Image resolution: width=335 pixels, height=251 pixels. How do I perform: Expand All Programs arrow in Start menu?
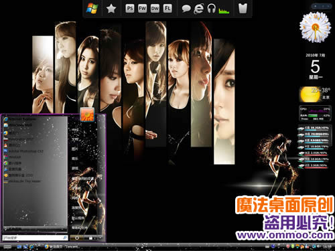coord(6,228)
